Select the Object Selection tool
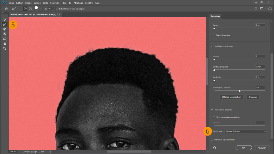This screenshot has height=154, width=274. (x=5, y=34)
